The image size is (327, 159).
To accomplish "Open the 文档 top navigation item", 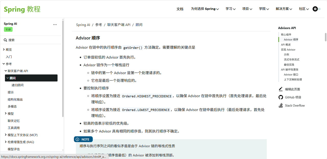I will 180,9.
